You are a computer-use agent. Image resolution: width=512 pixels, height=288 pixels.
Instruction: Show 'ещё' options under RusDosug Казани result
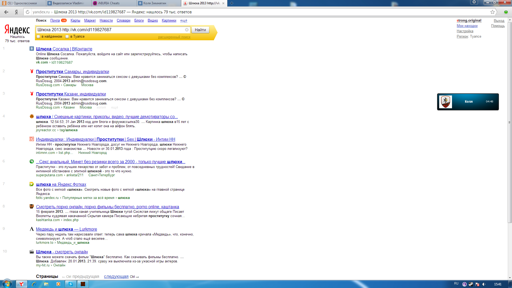pos(115,107)
